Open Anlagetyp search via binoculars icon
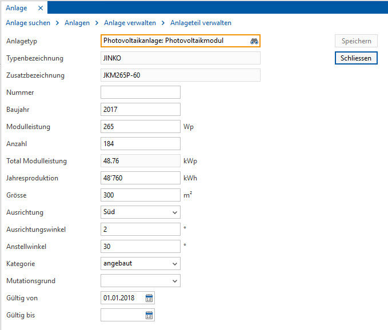 click(x=254, y=41)
